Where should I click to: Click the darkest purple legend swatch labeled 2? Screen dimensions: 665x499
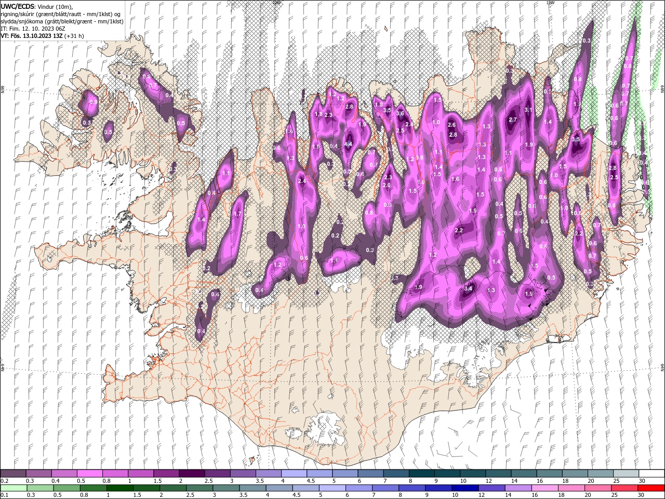pyautogui.click(x=192, y=474)
